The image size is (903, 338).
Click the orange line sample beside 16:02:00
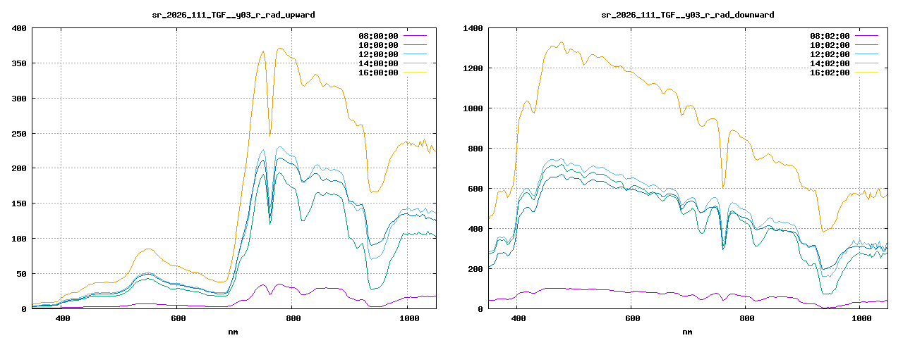(866, 73)
